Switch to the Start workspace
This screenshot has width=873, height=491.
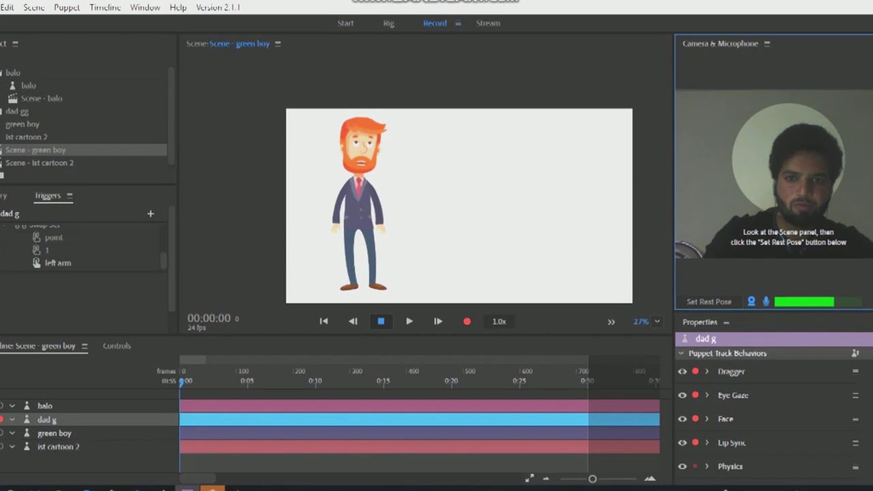point(346,23)
